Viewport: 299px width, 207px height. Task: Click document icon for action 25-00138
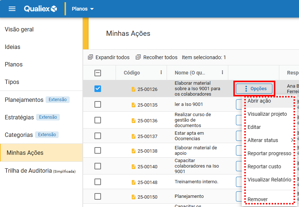(133, 151)
